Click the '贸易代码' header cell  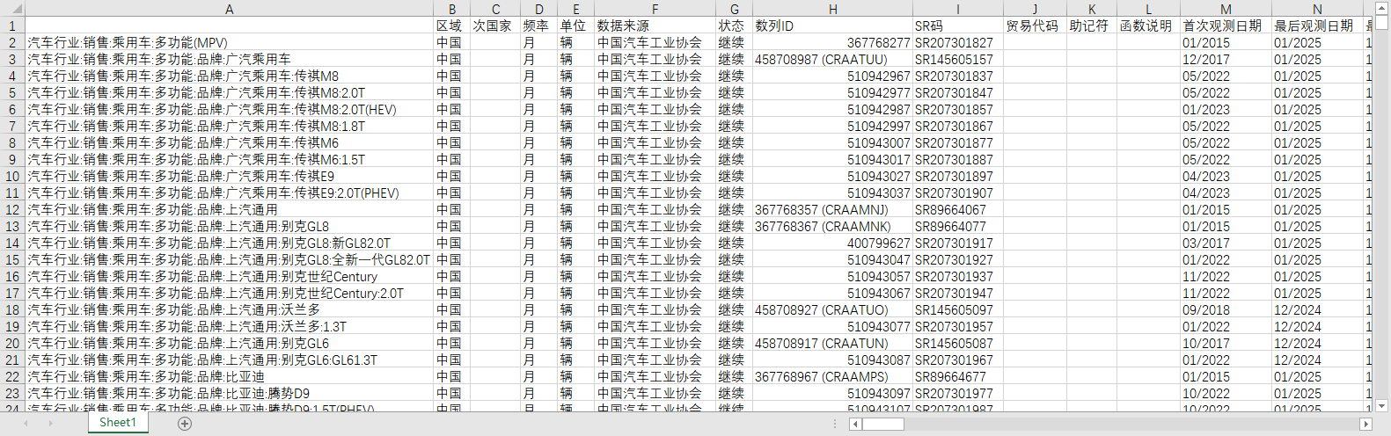tap(1035, 25)
